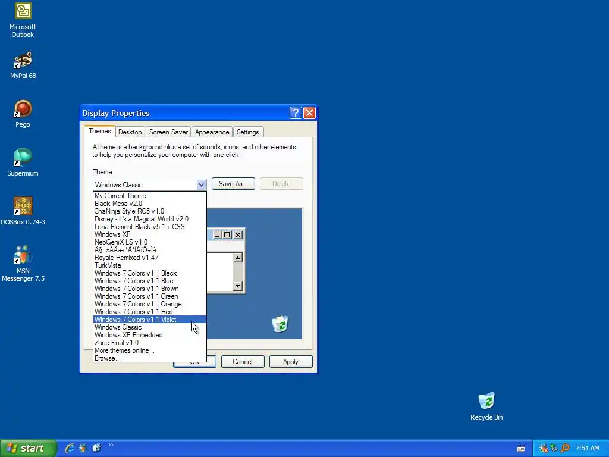Choose Windows 7 Colors v1.1 Red
The image size is (609, 457).
coord(150,312)
